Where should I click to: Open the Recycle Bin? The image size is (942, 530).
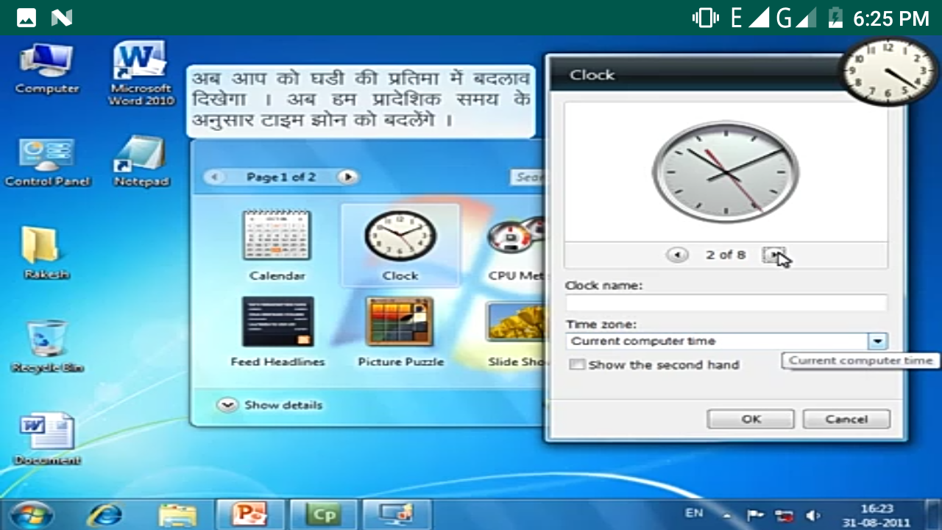[47, 347]
